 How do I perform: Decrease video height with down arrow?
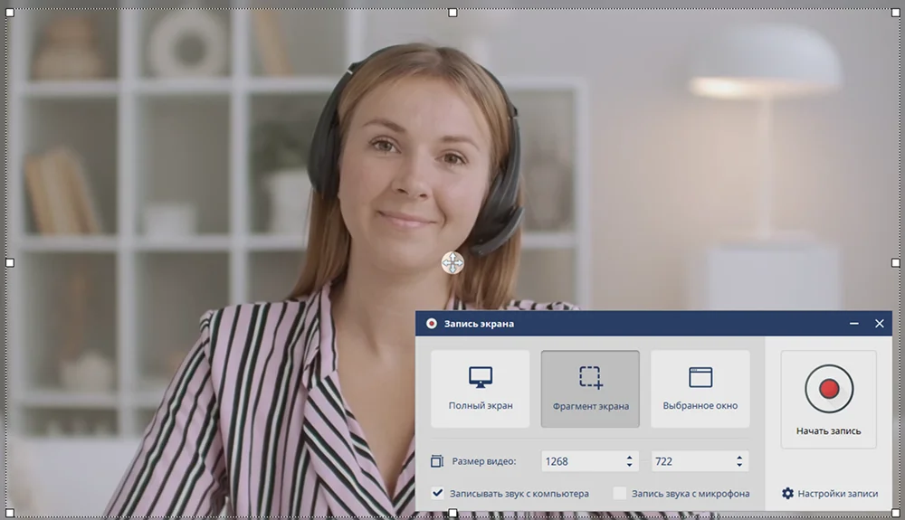[x=739, y=465]
